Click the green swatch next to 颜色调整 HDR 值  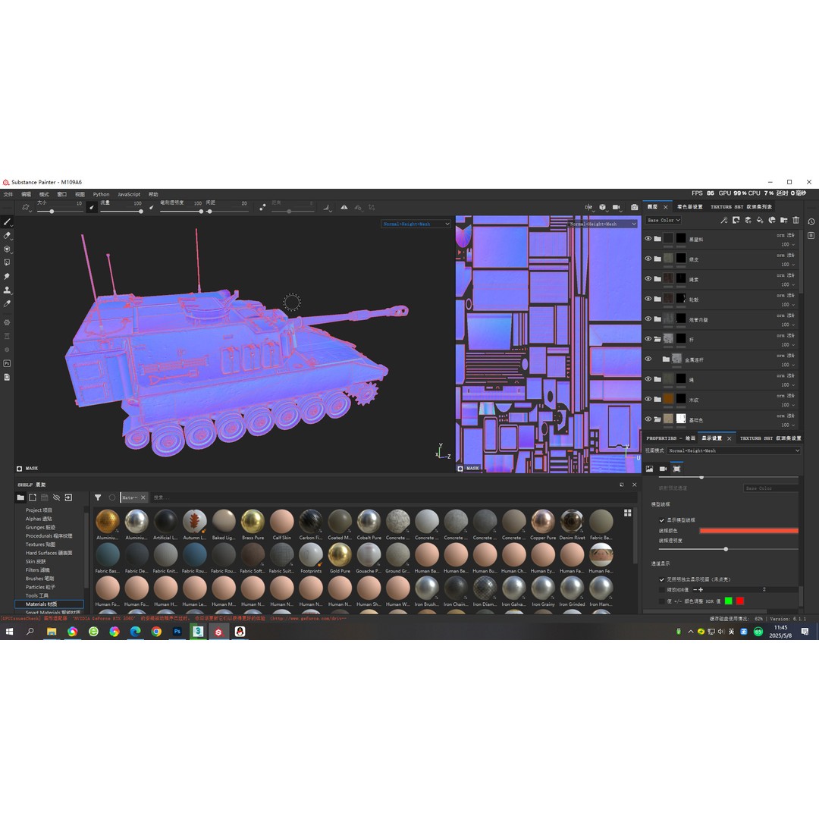729,601
